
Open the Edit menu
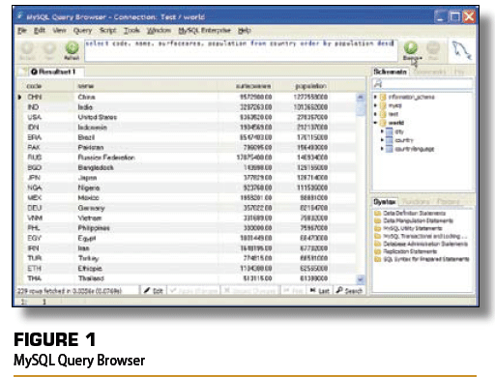pyautogui.click(x=40, y=30)
